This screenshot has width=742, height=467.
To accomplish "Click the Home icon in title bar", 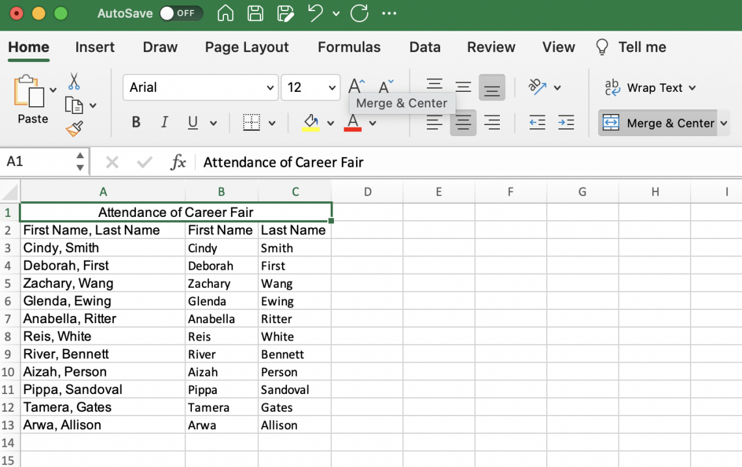I will (x=225, y=14).
